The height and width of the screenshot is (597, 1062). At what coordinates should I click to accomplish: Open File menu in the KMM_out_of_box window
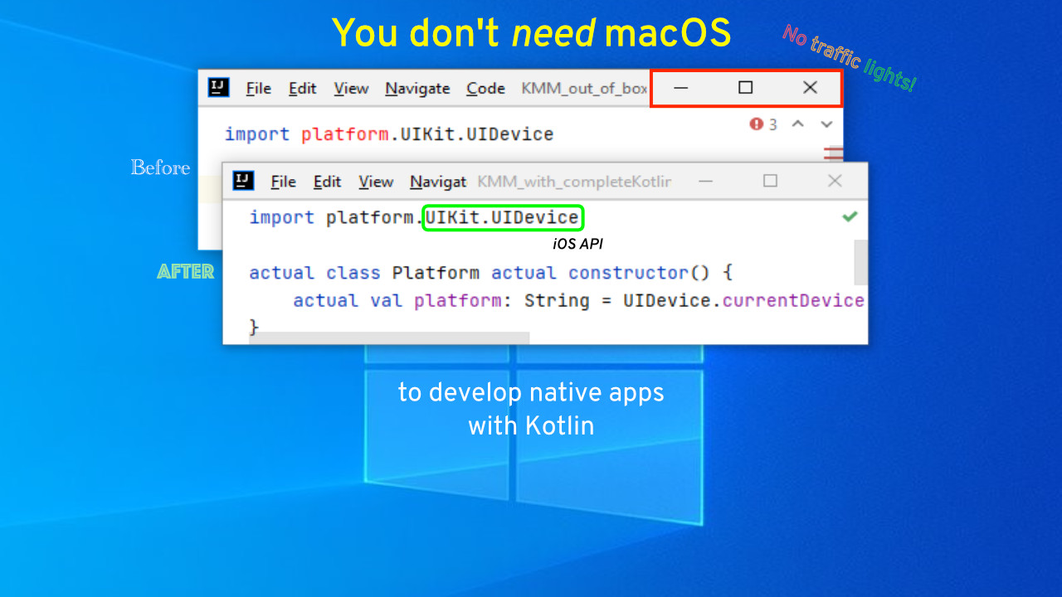(x=258, y=89)
